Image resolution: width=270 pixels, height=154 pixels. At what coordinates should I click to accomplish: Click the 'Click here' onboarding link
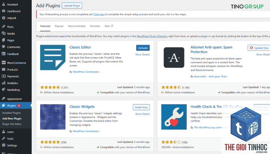tap(99, 14)
